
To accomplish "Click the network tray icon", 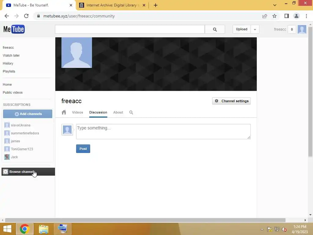I will click(277, 229).
